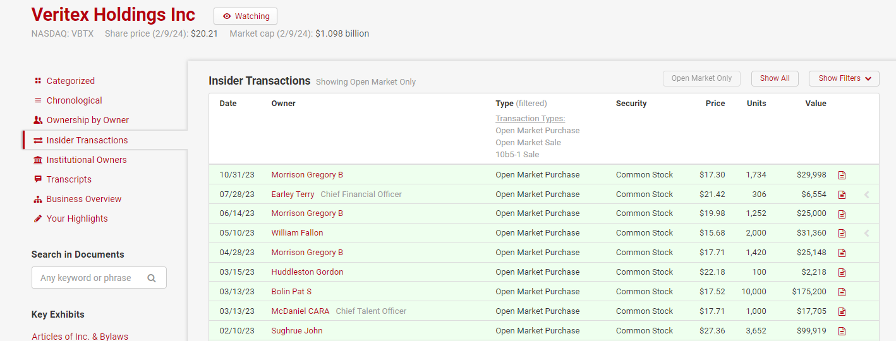Expand the Show Filters dropdown
Viewport: 896px width, 341px height.
pyautogui.click(x=844, y=78)
